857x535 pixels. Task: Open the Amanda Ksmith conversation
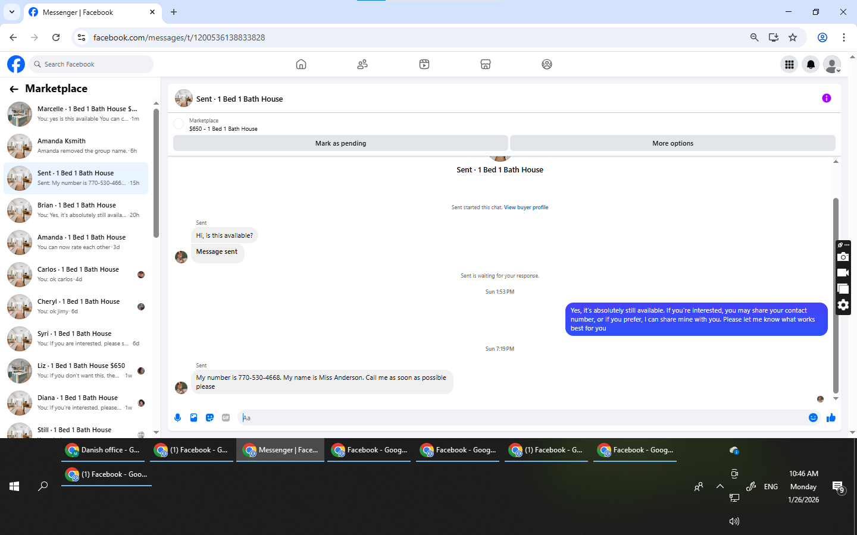(76, 146)
